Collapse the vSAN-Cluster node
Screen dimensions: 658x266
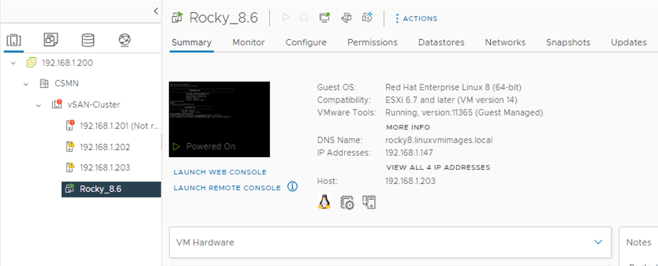[39, 105]
